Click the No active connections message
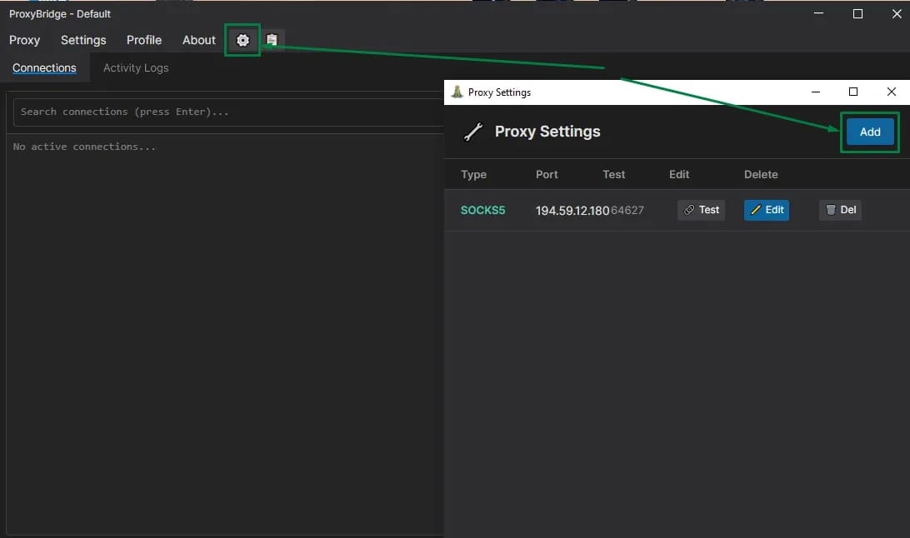This screenshot has width=910, height=538. (x=84, y=147)
